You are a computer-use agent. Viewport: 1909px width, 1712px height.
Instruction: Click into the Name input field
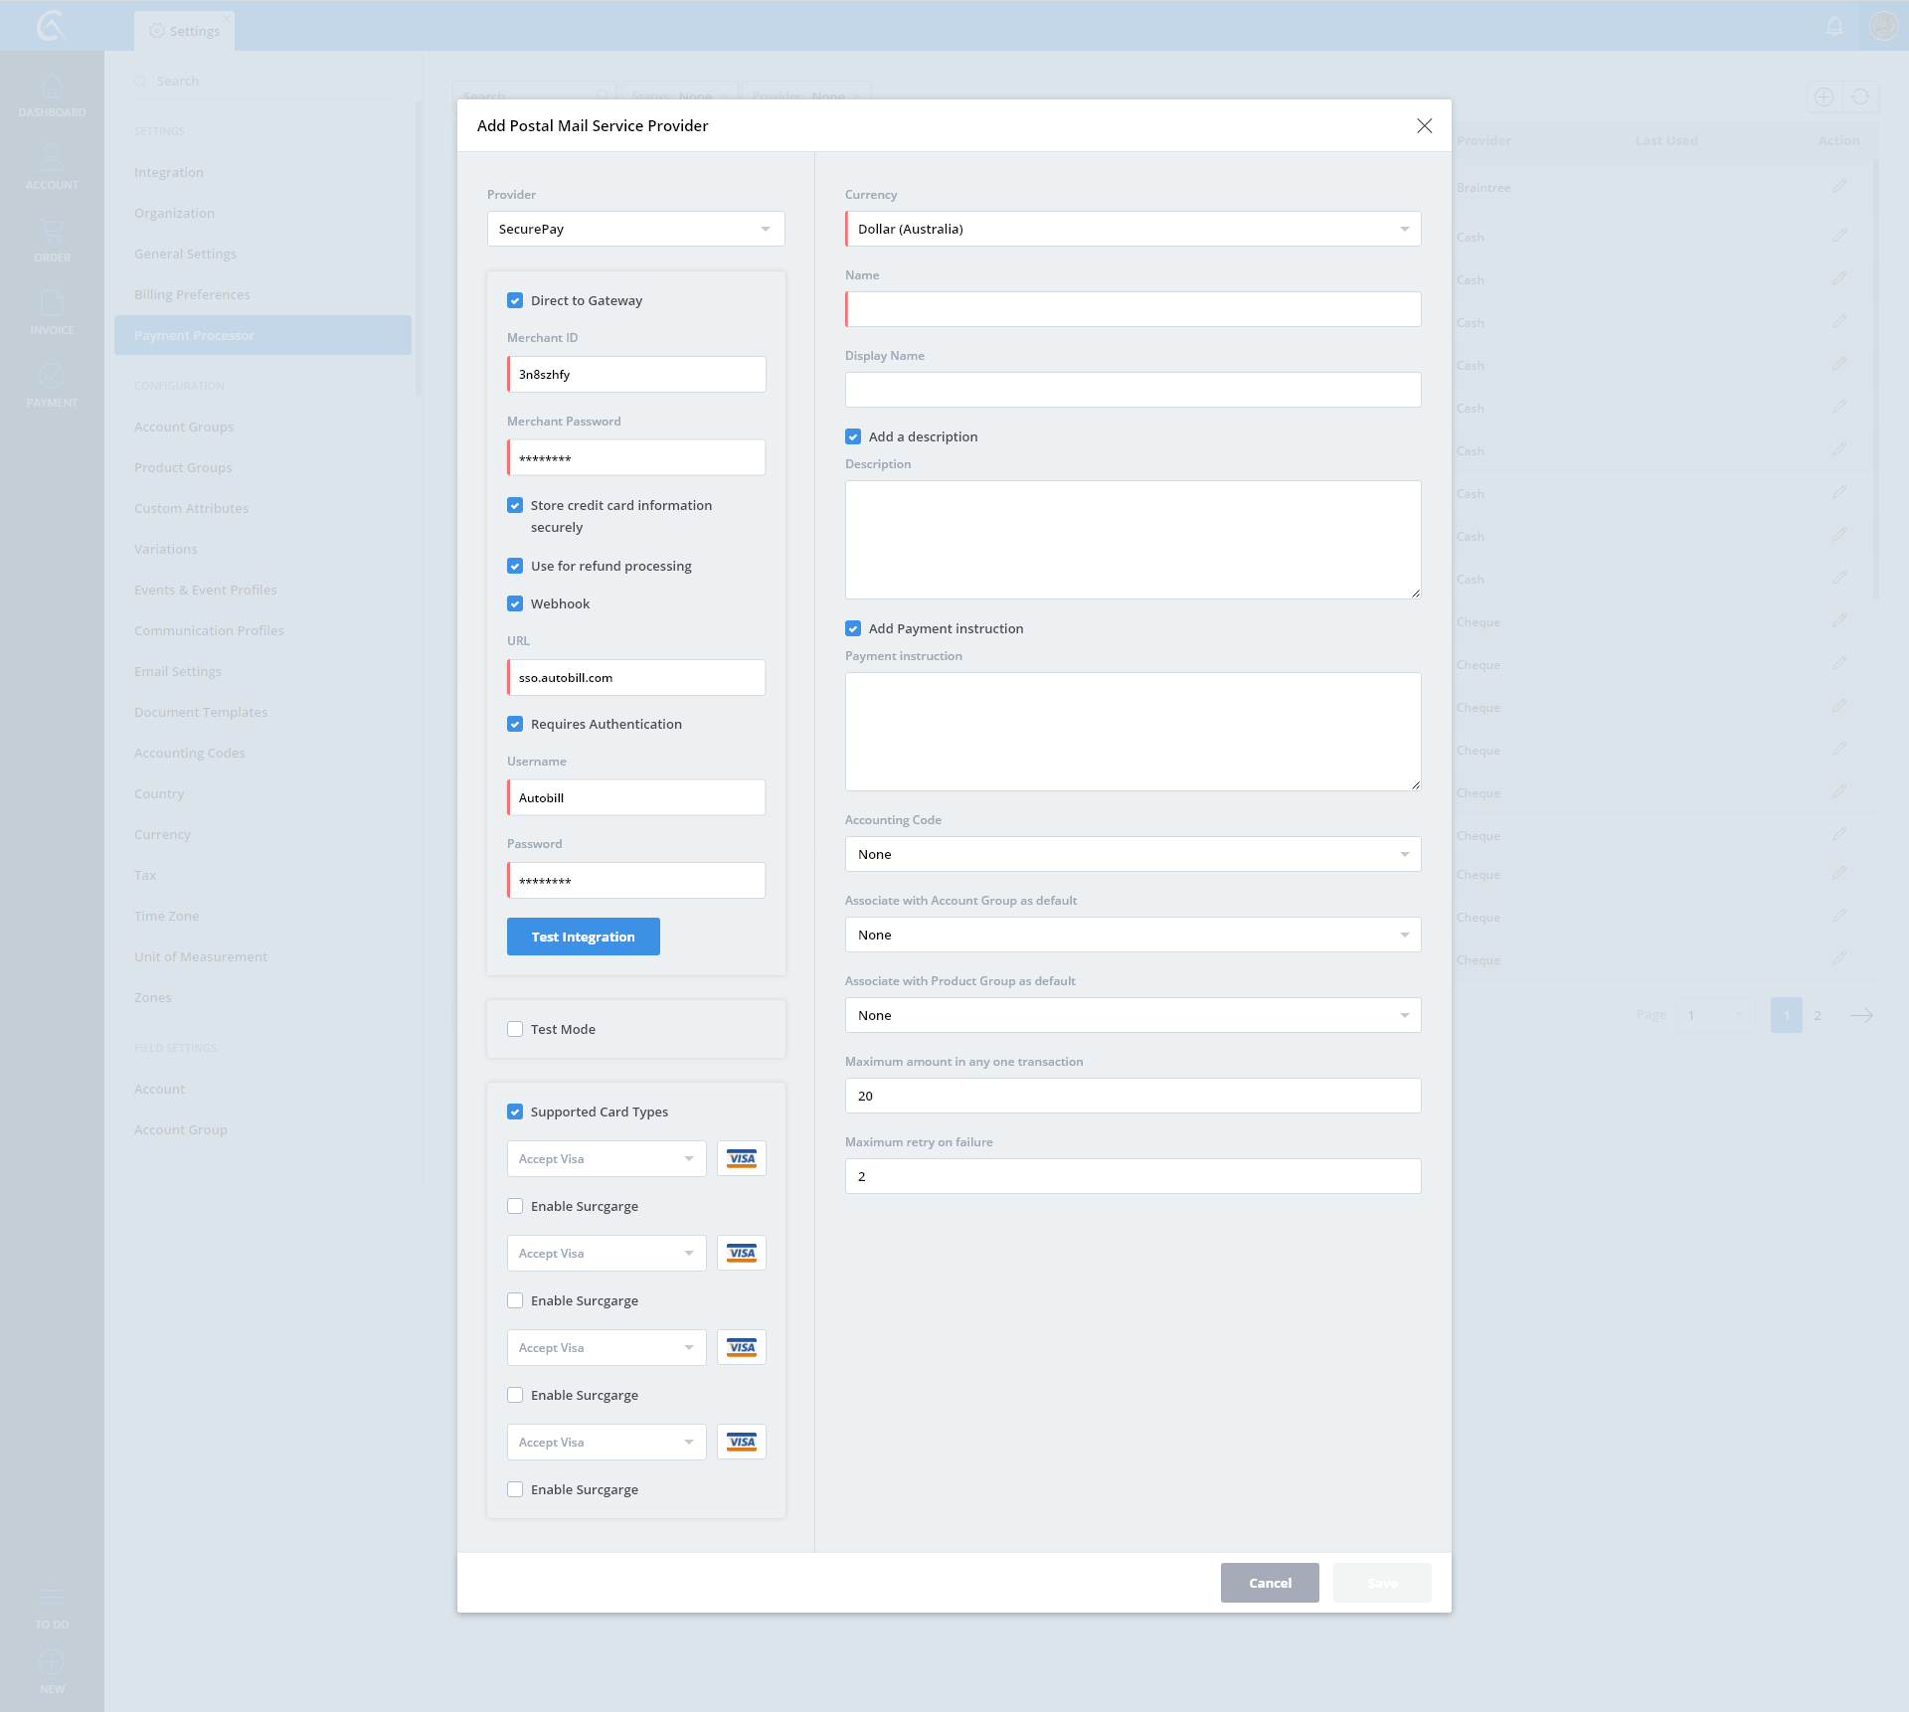[x=1132, y=309]
